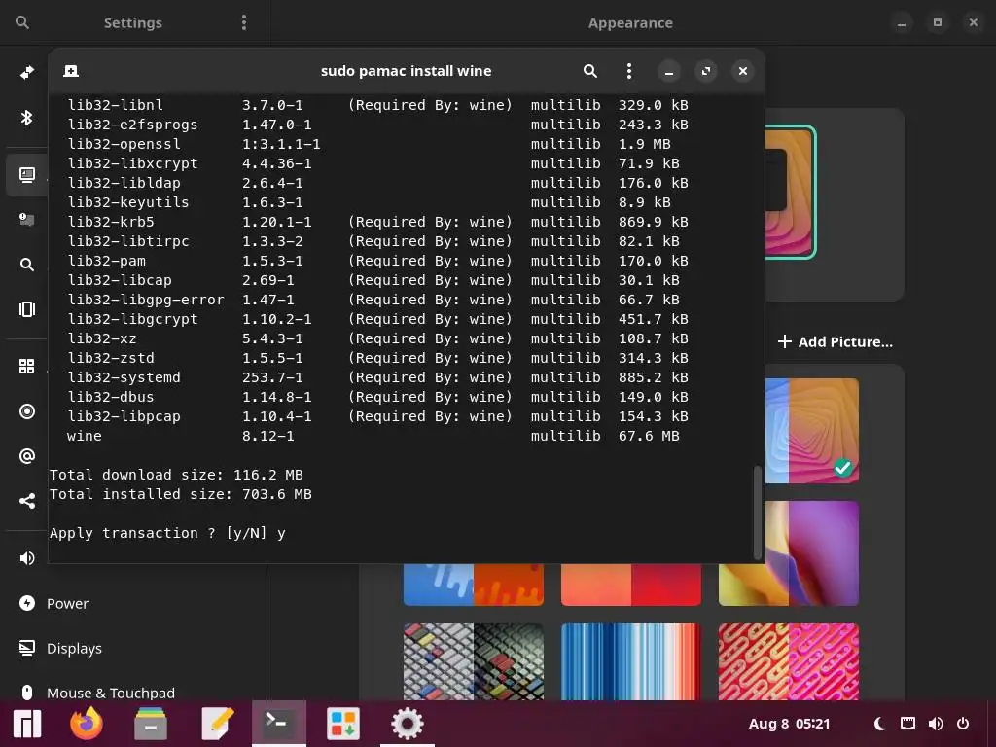This screenshot has width=996, height=747.
Task: Click the lib32-libpcap package row
Action: tap(378, 416)
